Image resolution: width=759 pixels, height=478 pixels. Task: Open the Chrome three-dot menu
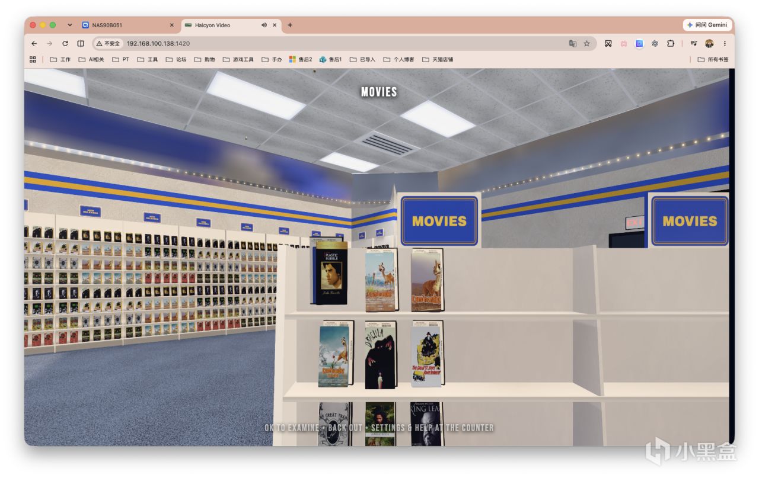[x=725, y=43]
